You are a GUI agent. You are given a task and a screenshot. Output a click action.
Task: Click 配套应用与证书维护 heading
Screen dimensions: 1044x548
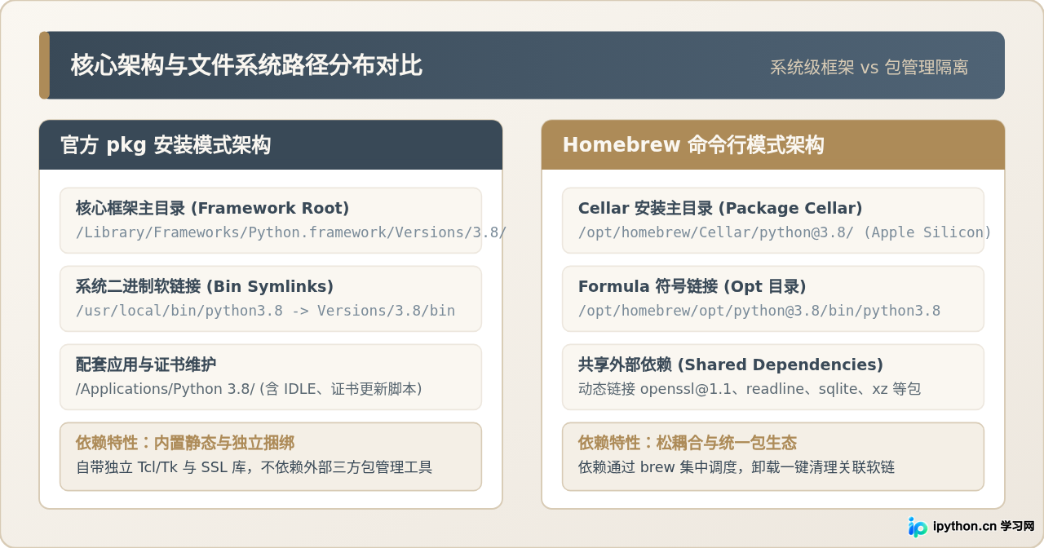point(145,365)
